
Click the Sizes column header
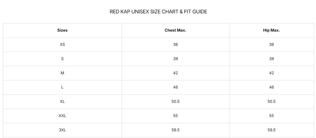[62, 30]
